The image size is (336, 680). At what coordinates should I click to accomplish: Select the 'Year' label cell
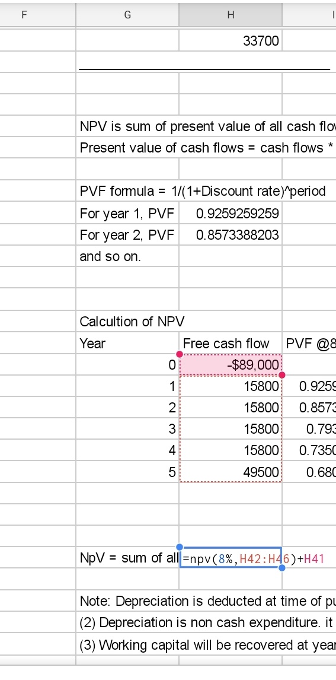pos(127,344)
